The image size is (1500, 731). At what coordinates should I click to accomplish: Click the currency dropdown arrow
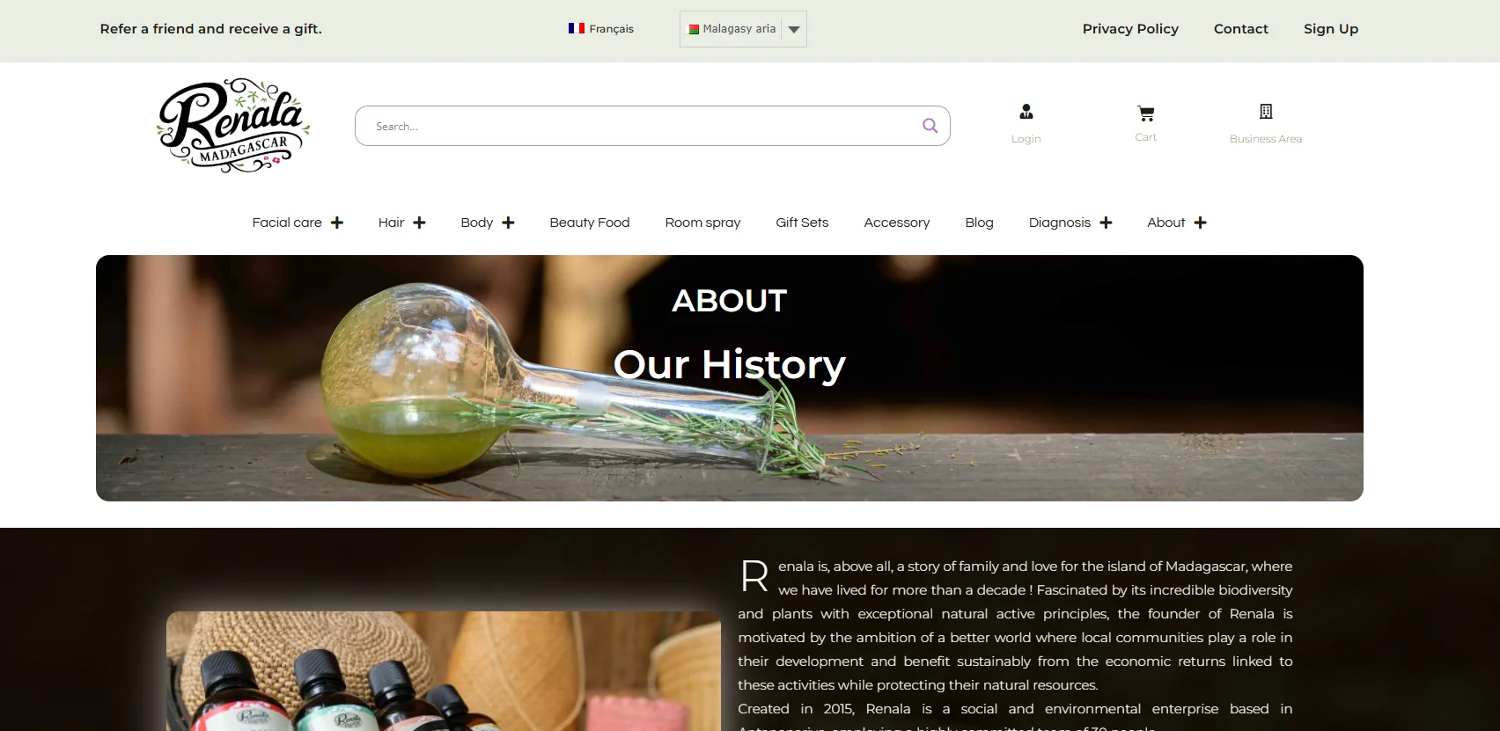click(x=794, y=29)
